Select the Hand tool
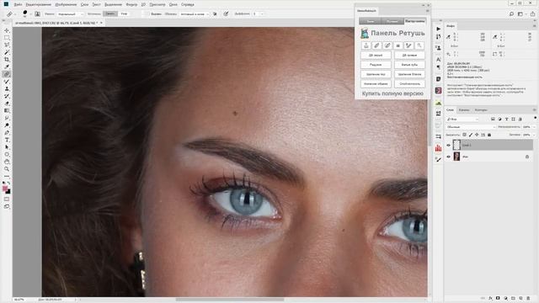 [x=7, y=162]
